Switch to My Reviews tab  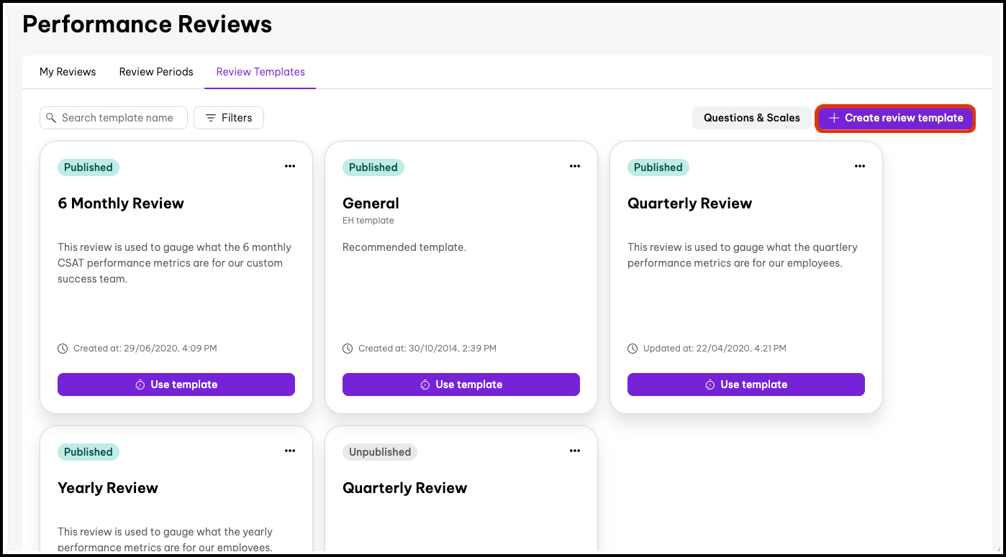(68, 72)
